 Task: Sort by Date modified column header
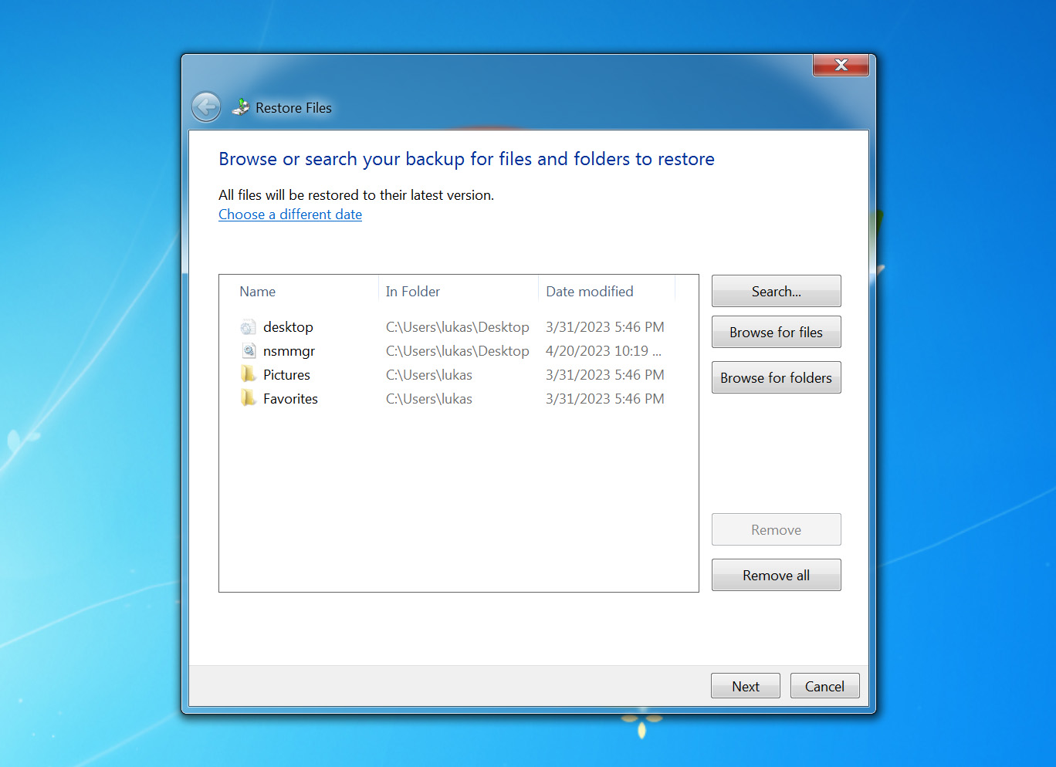point(590,292)
